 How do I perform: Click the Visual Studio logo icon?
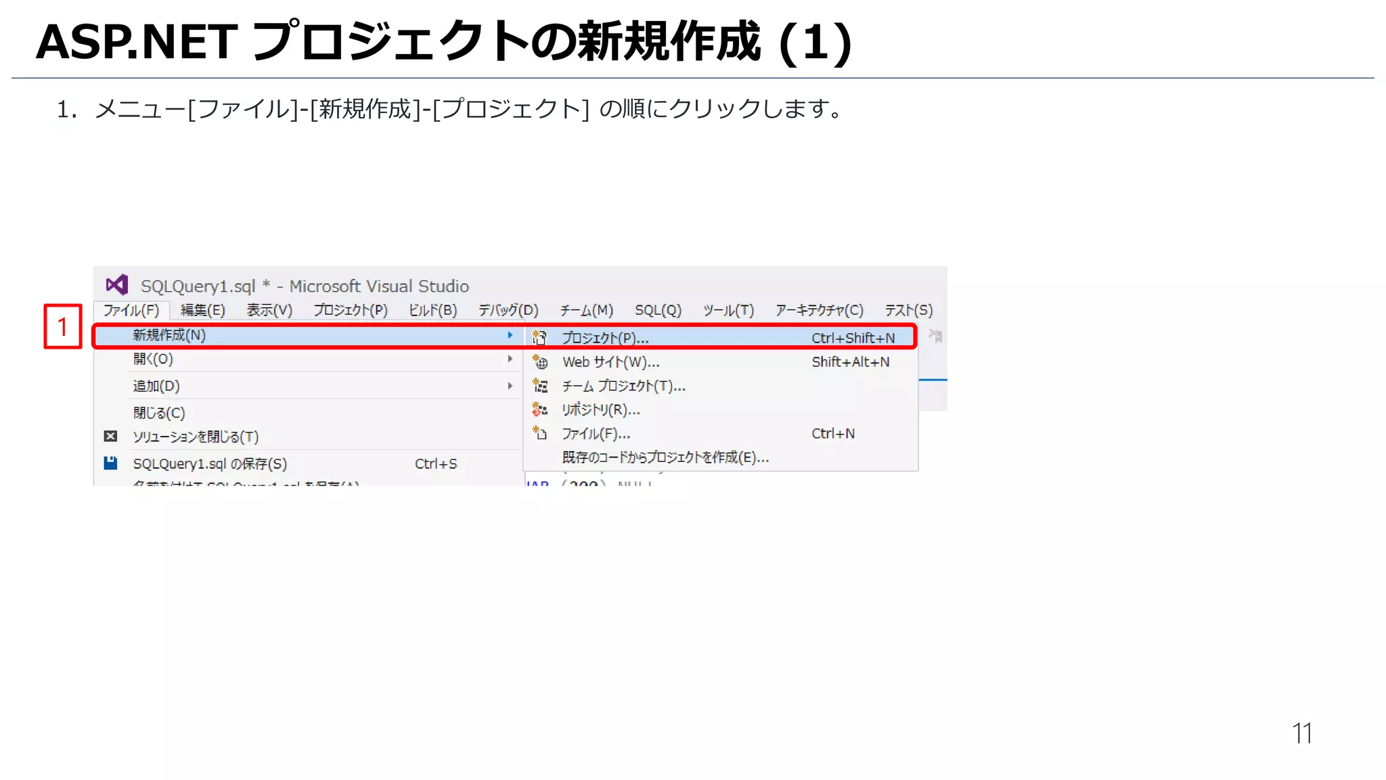coord(117,285)
